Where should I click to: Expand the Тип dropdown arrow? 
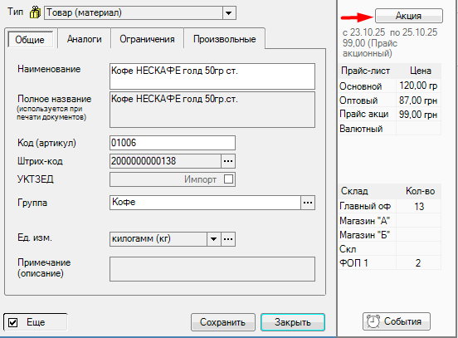point(229,12)
